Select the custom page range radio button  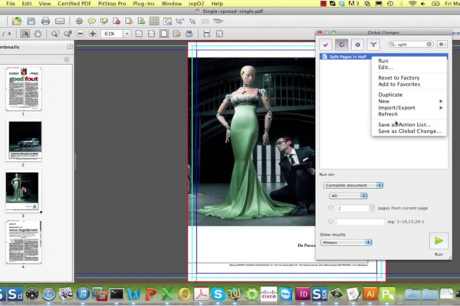[x=330, y=221]
